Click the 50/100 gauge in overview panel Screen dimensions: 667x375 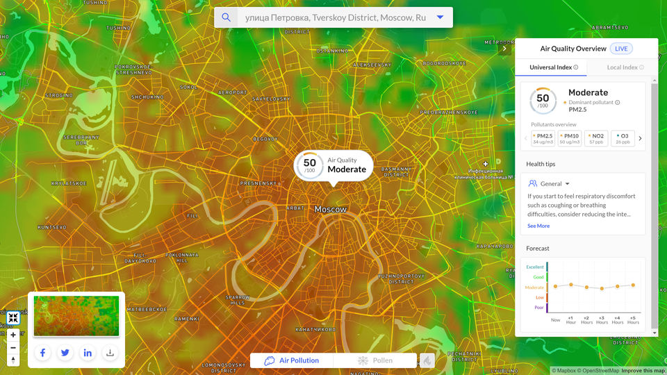pos(543,101)
